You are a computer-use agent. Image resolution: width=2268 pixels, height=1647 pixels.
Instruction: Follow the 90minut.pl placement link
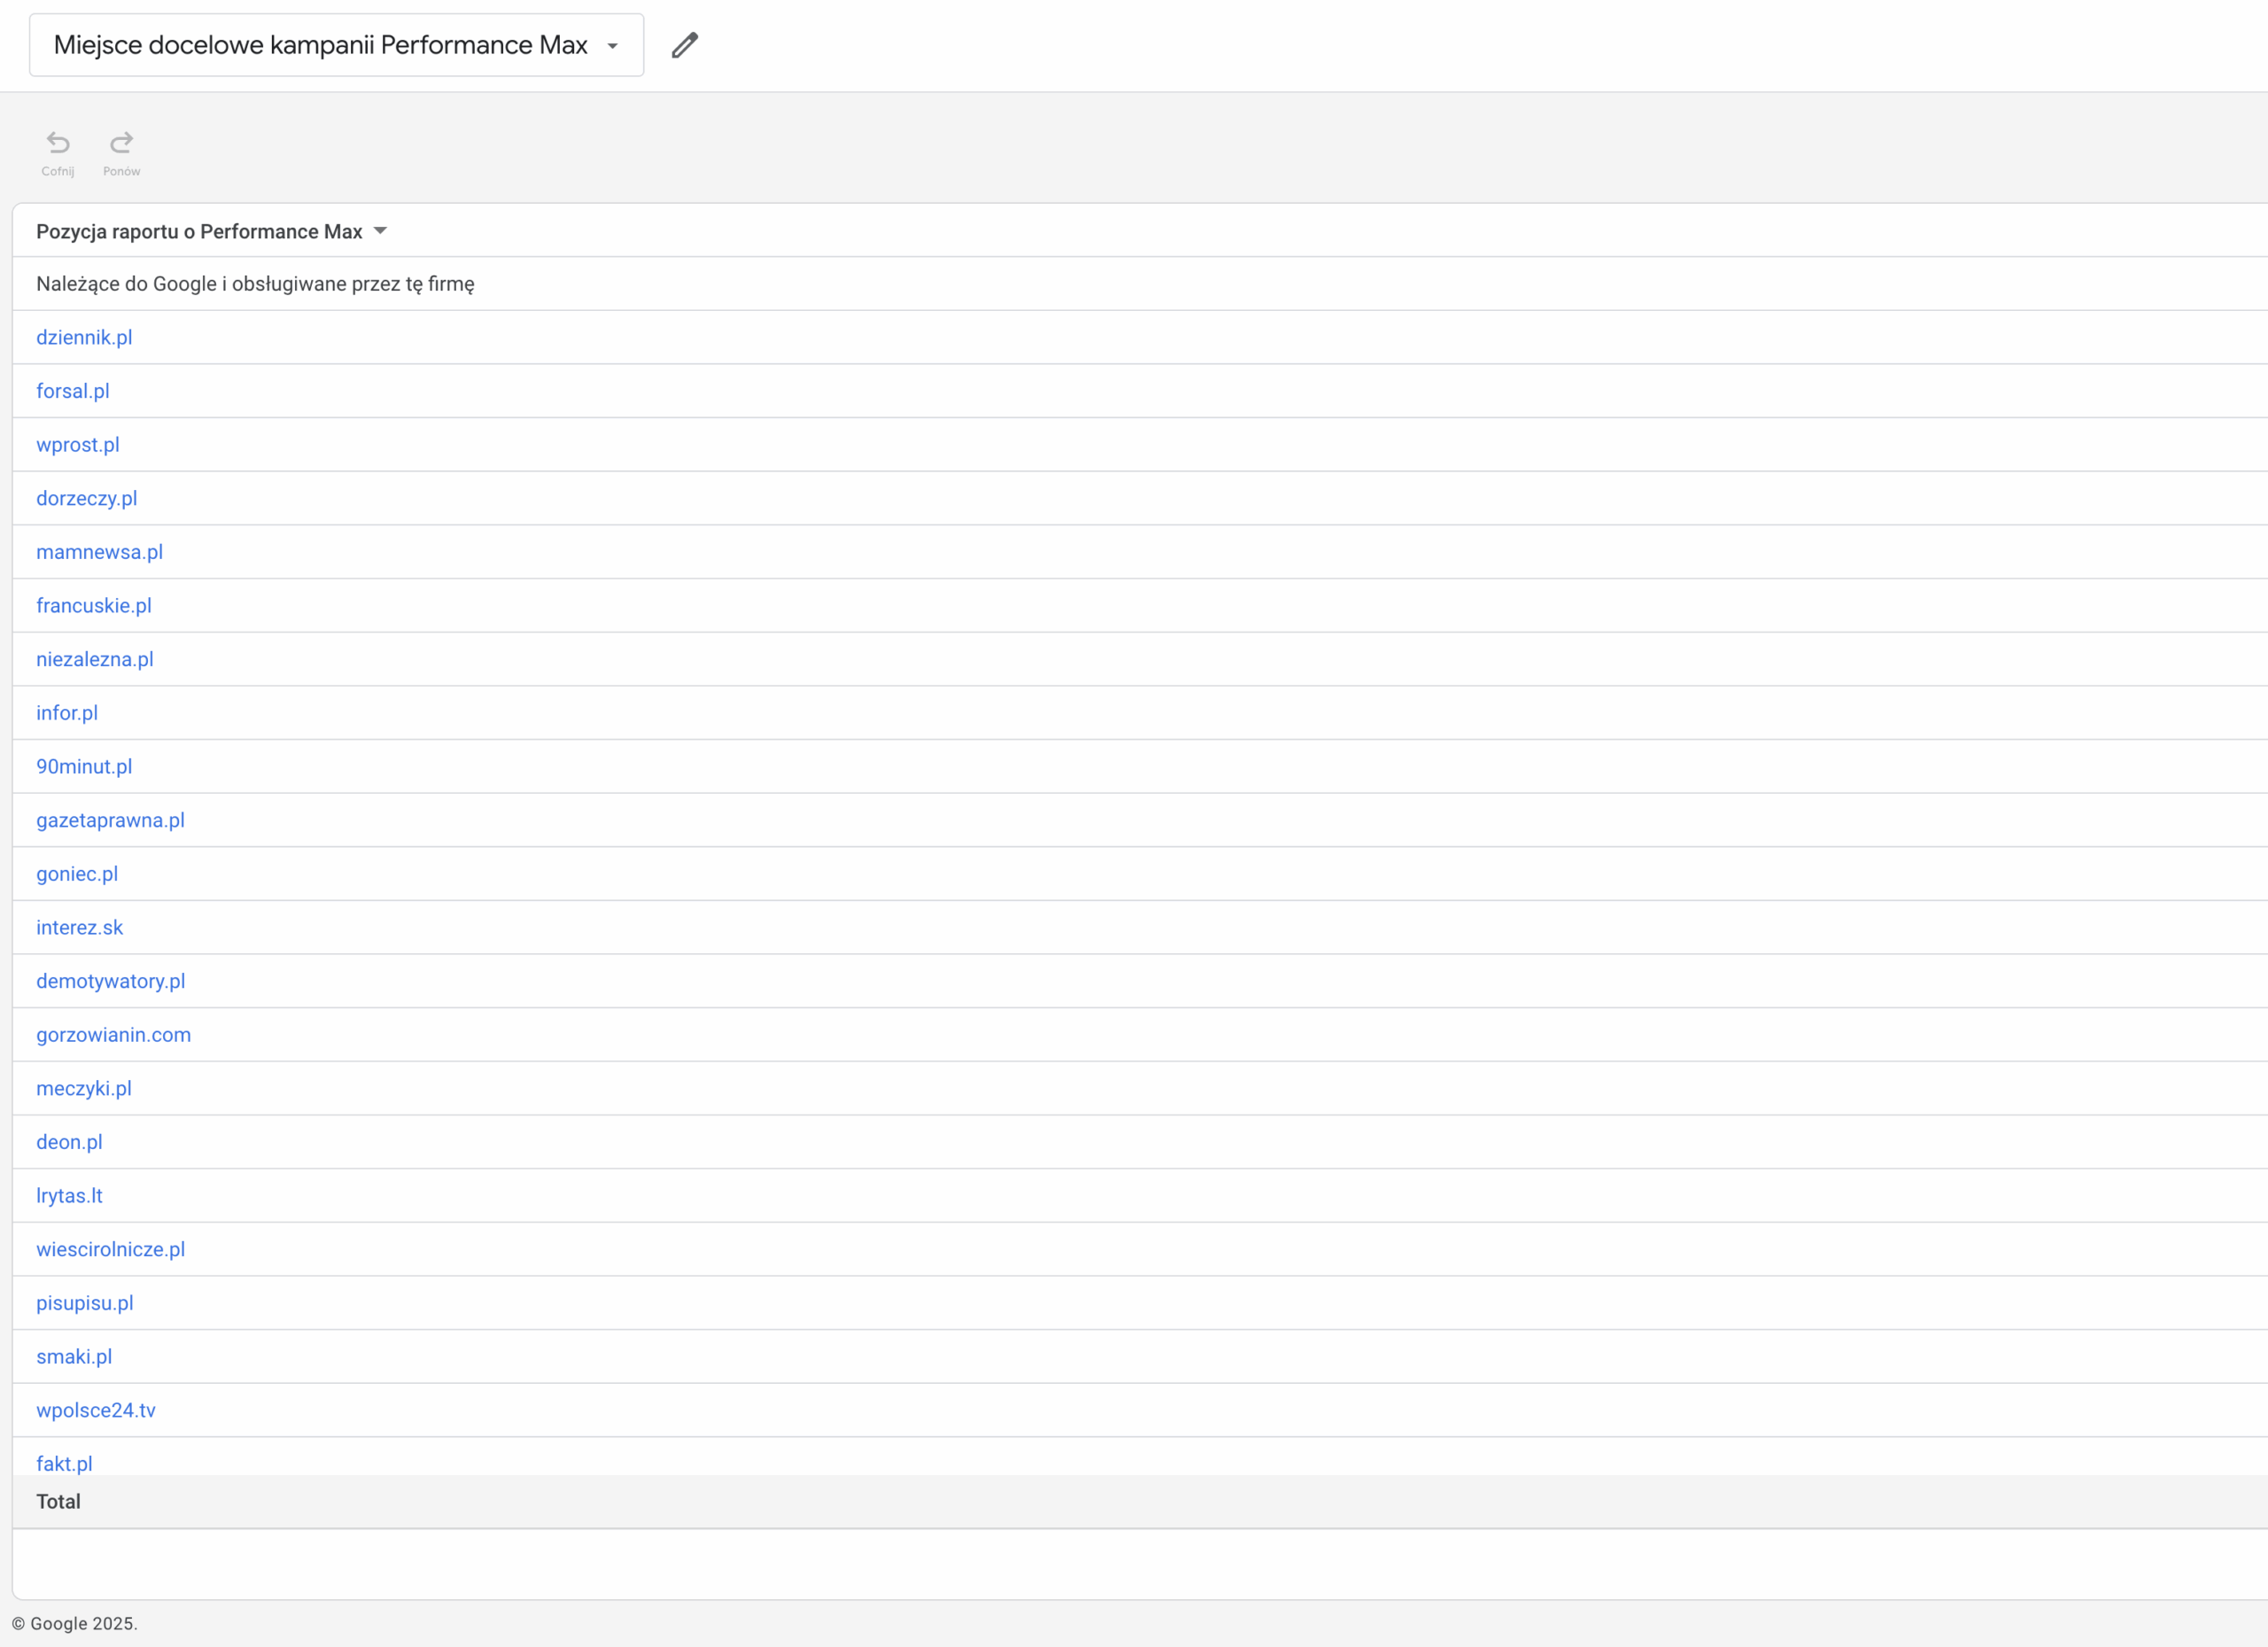pyautogui.click(x=84, y=767)
